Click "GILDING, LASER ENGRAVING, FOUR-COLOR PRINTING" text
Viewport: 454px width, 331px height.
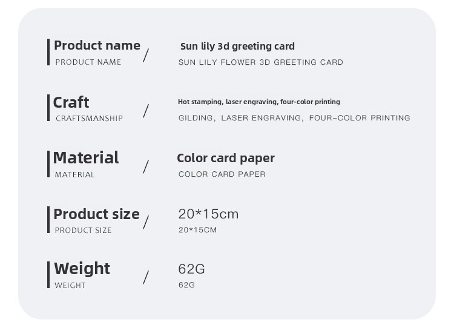click(x=294, y=118)
